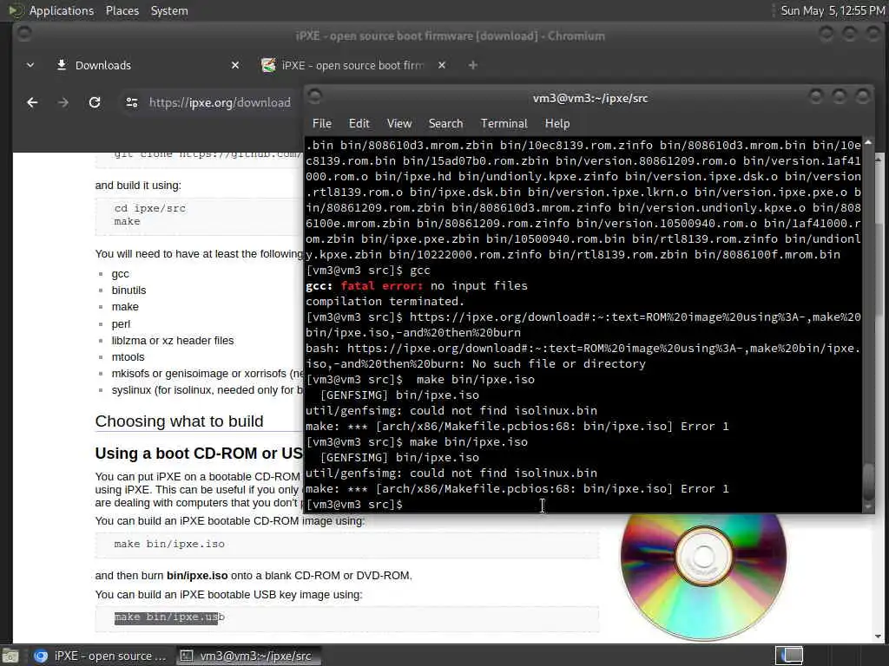Screen dimensions: 889x666
Task: Open the terminal Search menu
Action: [x=445, y=123]
